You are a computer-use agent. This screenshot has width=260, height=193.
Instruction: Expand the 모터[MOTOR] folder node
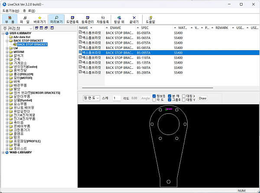[x=7, y=78]
